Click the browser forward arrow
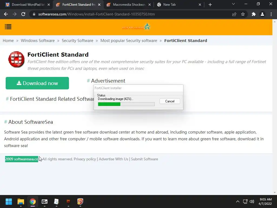Image resolution: width=277 pixels, height=208 pixels. tap(15, 14)
